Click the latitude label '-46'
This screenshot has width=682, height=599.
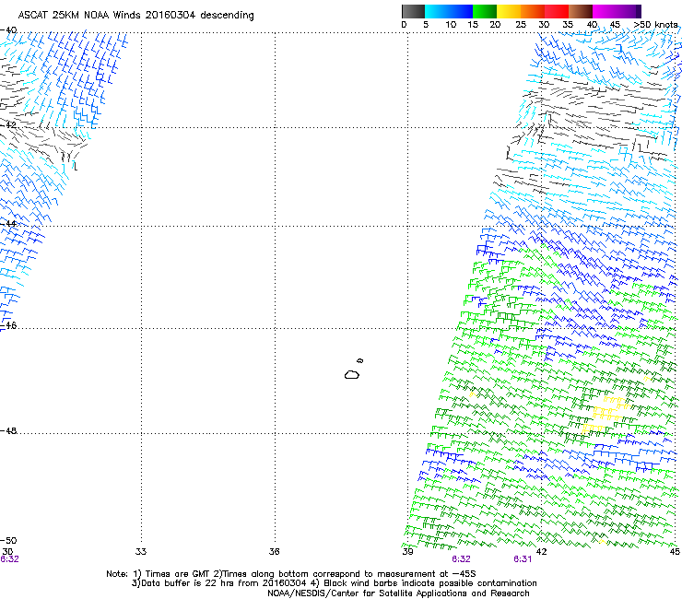[x=8, y=325]
